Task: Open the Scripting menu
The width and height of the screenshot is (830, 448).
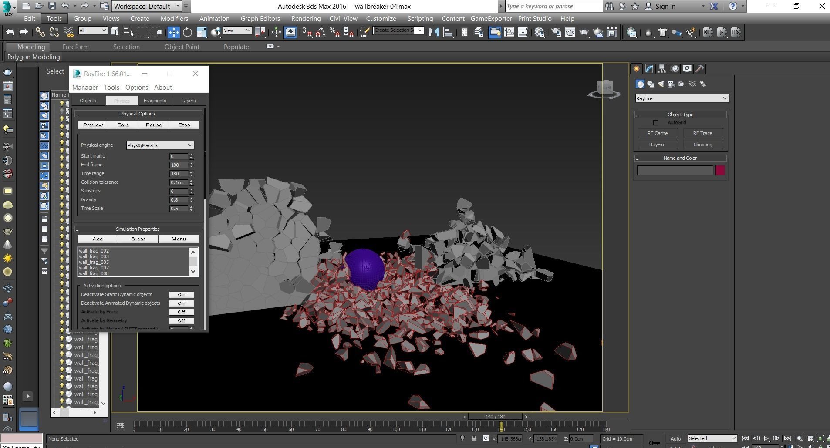Action: [x=419, y=18]
